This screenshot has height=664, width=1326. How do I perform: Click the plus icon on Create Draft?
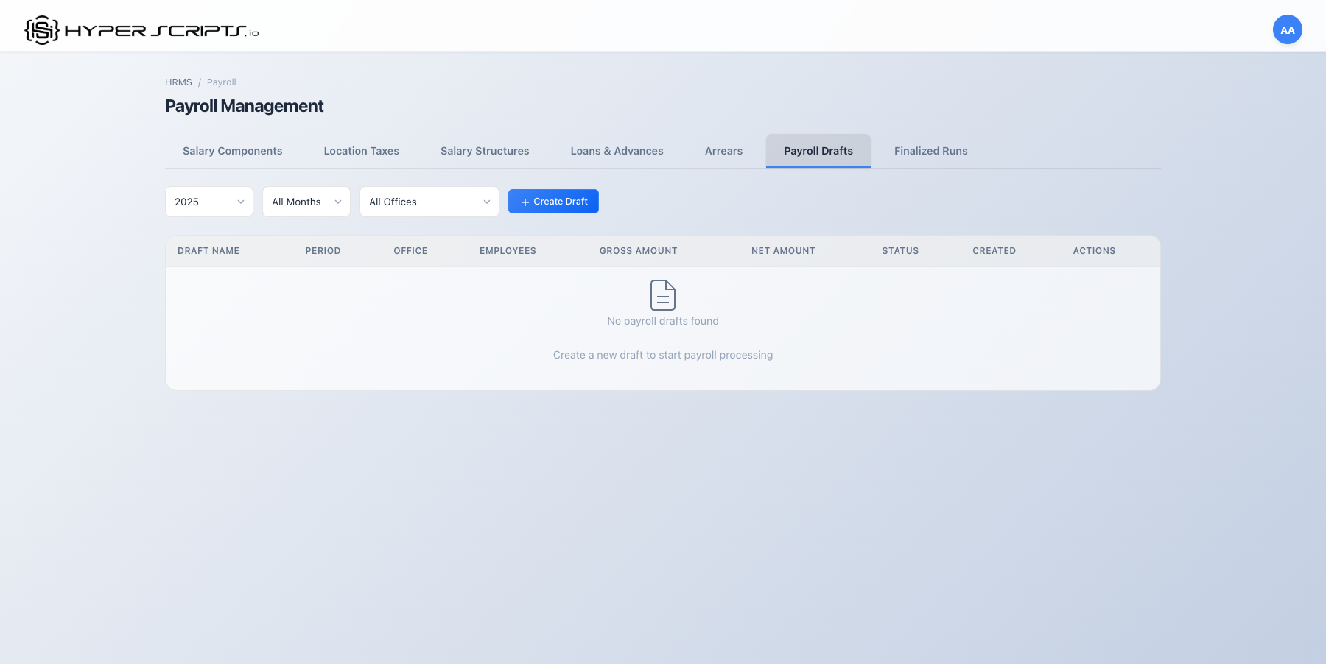pyautogui.click(x=525, y=202)
